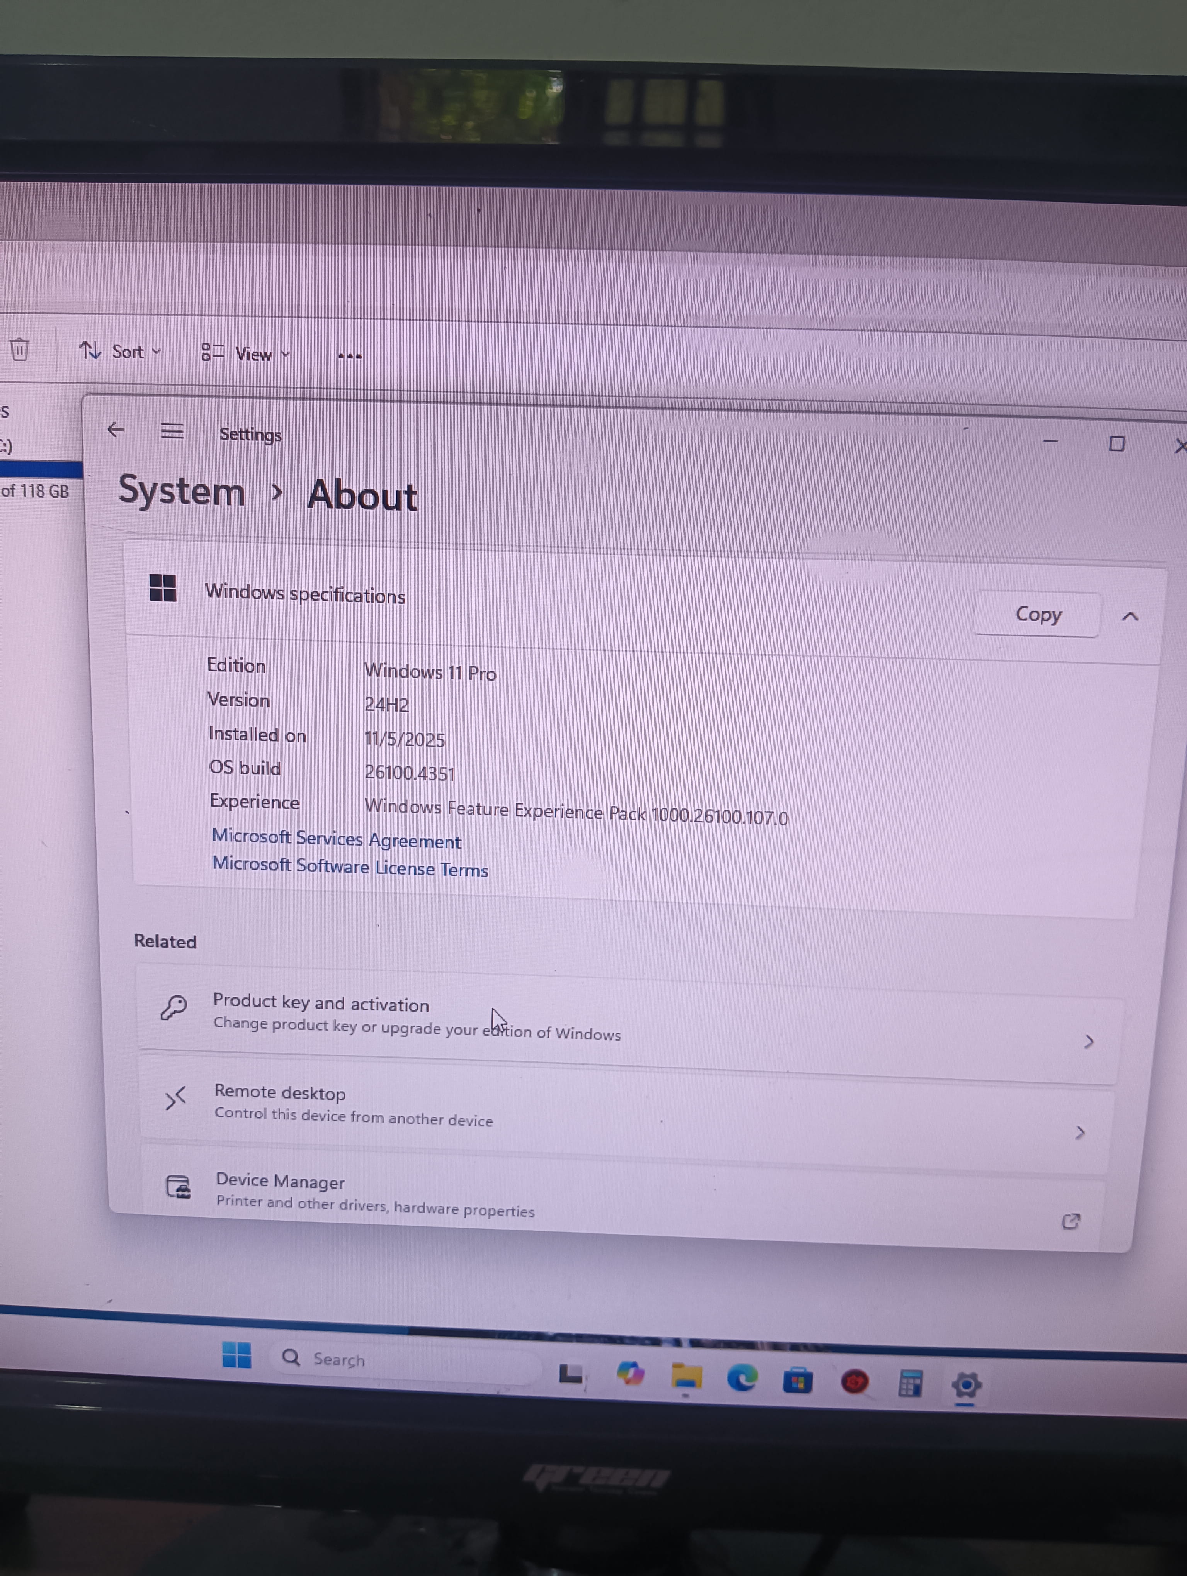
Task: Open the Sort dropdown in File Explorer
Action: [121, 351]
